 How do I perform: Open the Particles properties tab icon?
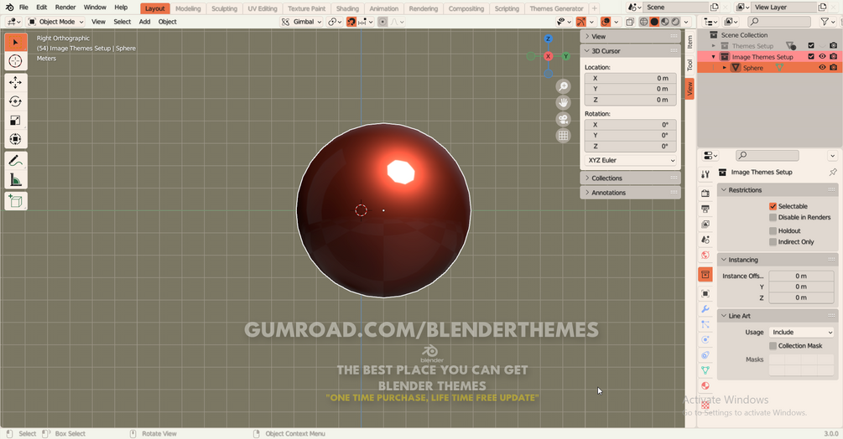point(705,325)
